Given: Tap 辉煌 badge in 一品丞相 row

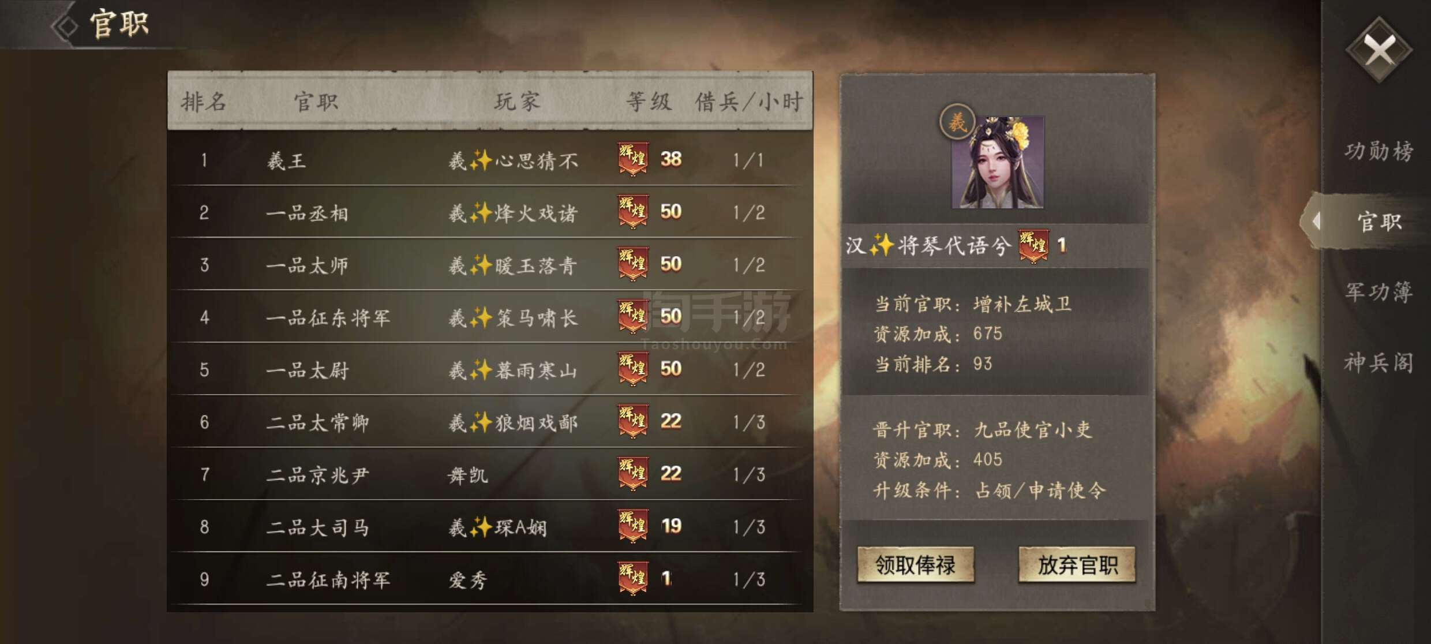Looking at the screenshot, I should pos(633,212).
